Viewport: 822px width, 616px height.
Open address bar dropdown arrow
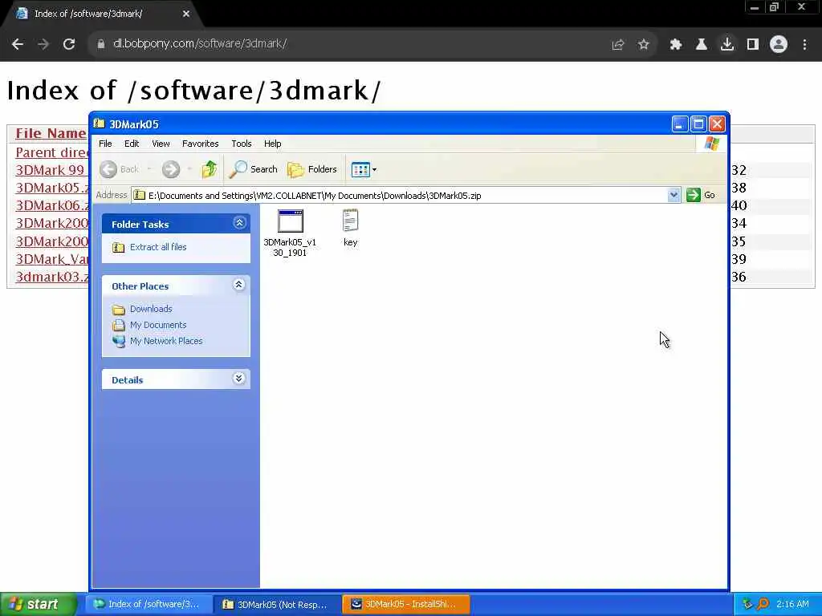point(674,196)
